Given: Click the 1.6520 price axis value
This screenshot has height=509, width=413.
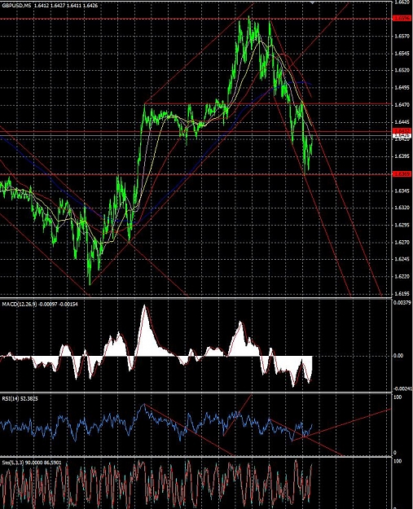Looking at the screenshot, I should [402, 70].
